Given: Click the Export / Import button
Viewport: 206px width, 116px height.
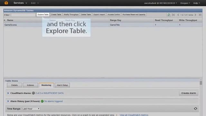Looking at the screenshot, I should [99, 15].
